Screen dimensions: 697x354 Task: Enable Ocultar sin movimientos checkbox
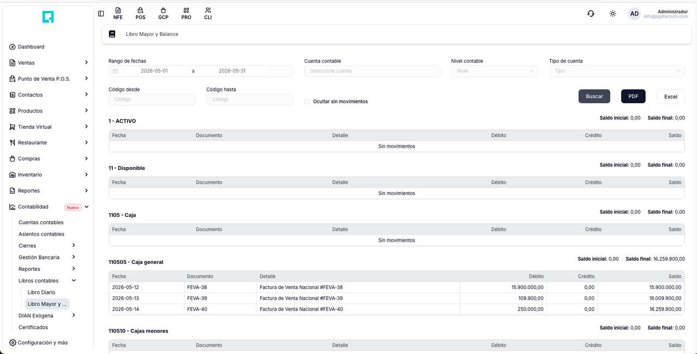click(307, 101)
